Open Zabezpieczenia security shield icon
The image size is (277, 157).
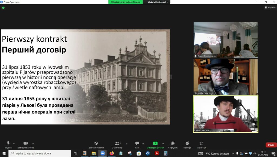(96, 143)
